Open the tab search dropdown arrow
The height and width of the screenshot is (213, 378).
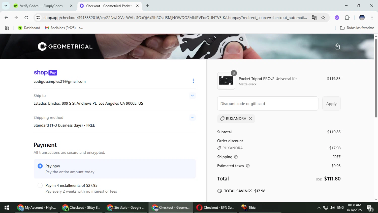pos(6,6)
